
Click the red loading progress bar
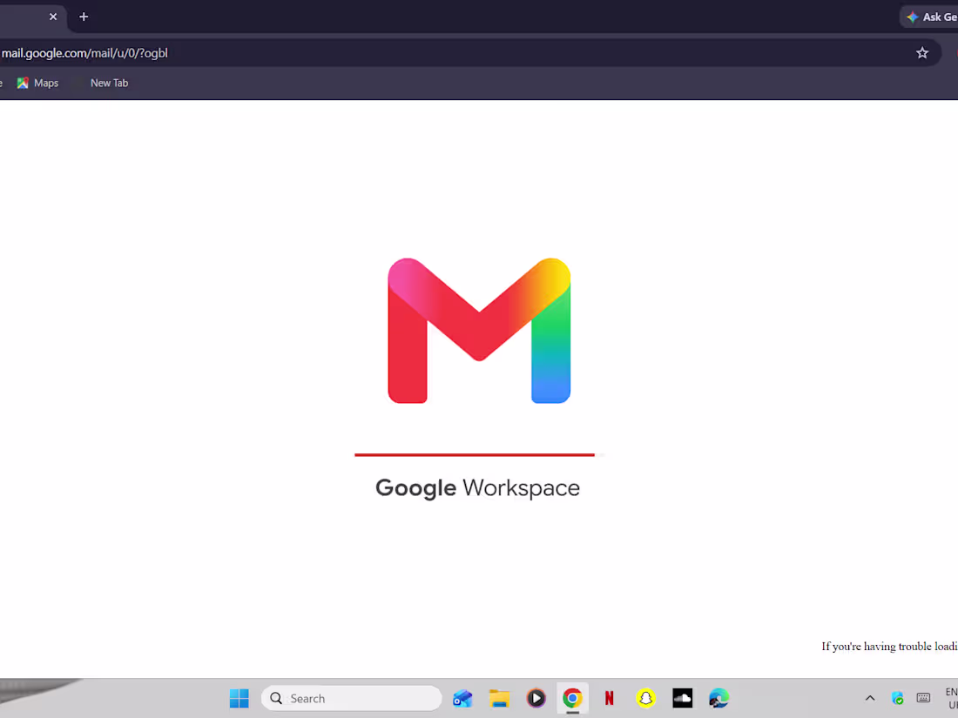point(475,454)
